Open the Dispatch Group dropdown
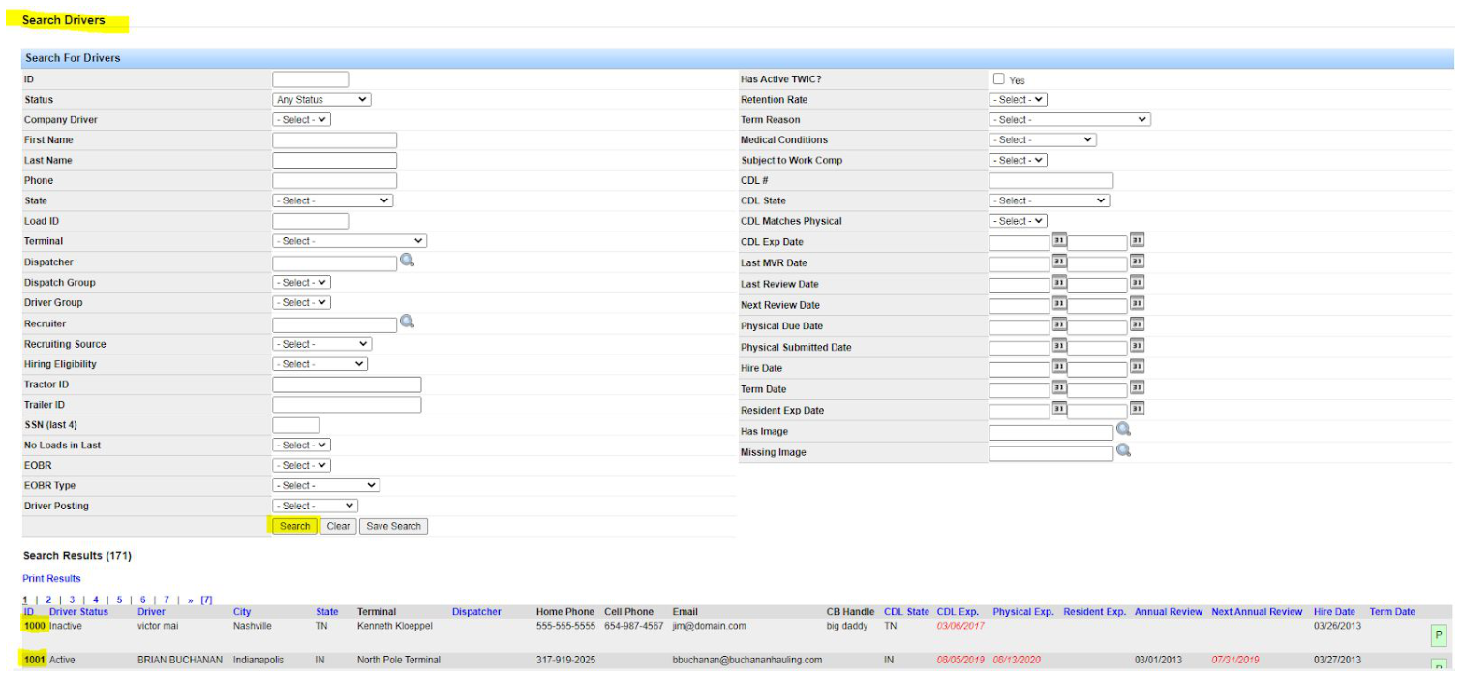The image size is (1461, 677). pos(301,283)
